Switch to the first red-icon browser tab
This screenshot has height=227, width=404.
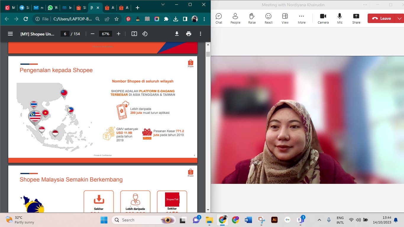pos(9,8)
